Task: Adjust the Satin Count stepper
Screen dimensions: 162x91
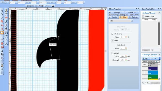Action: tap(126, 48)
